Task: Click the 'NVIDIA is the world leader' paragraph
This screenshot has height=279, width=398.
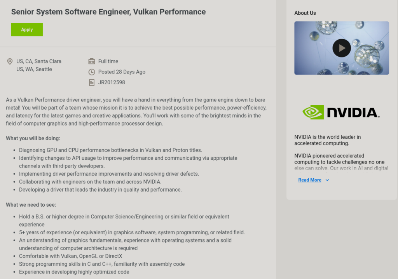Action: coord(328,140)
